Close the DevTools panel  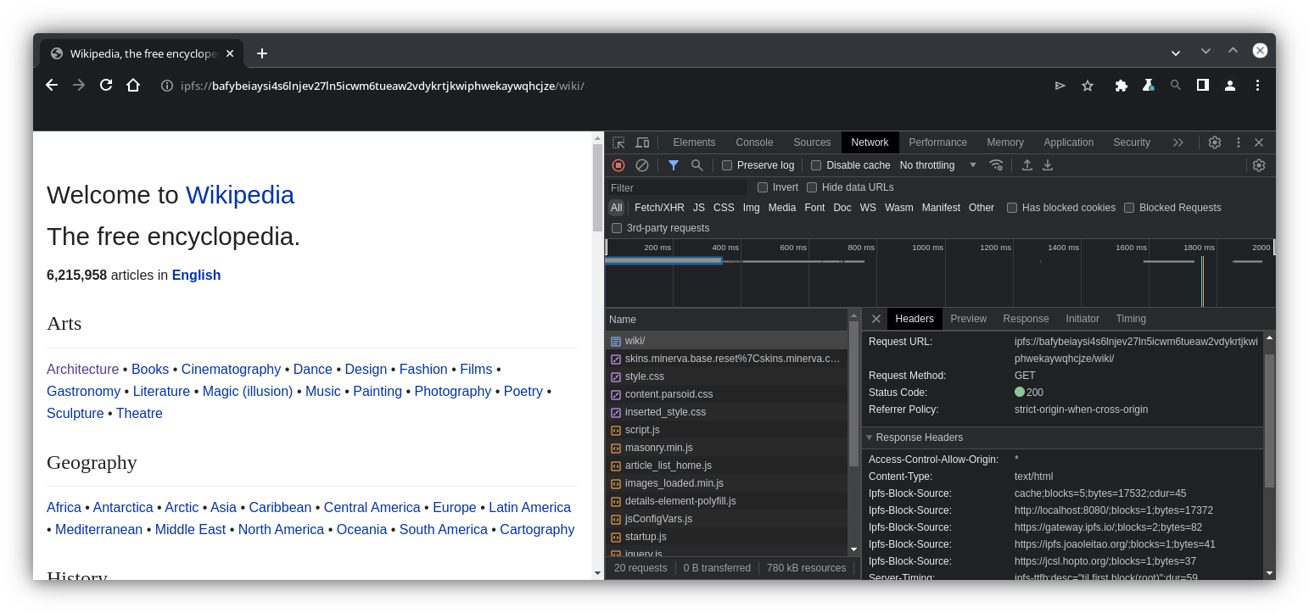1259,142
